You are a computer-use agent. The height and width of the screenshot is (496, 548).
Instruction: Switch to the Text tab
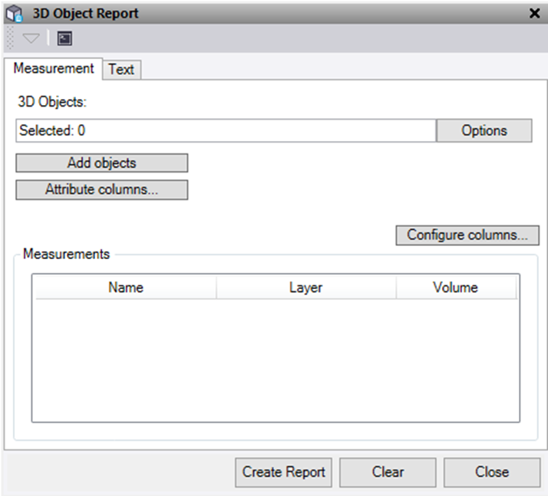[121, 70]
